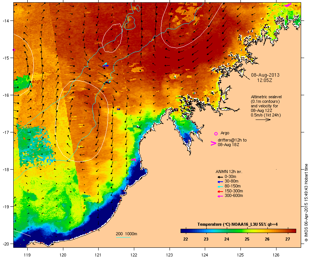Image resolution: width=311 pixels, height=258 pixels.
Task: Click the colorbar tick label 27
Action: pos(287,239)
